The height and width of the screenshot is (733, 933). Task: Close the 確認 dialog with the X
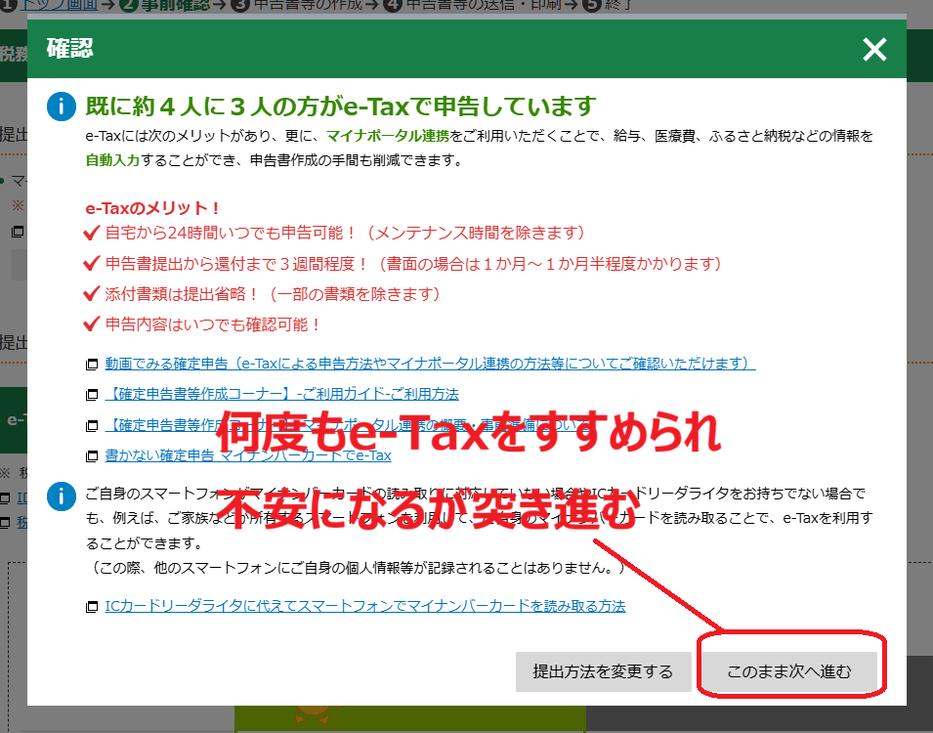[x=874, y=50]
